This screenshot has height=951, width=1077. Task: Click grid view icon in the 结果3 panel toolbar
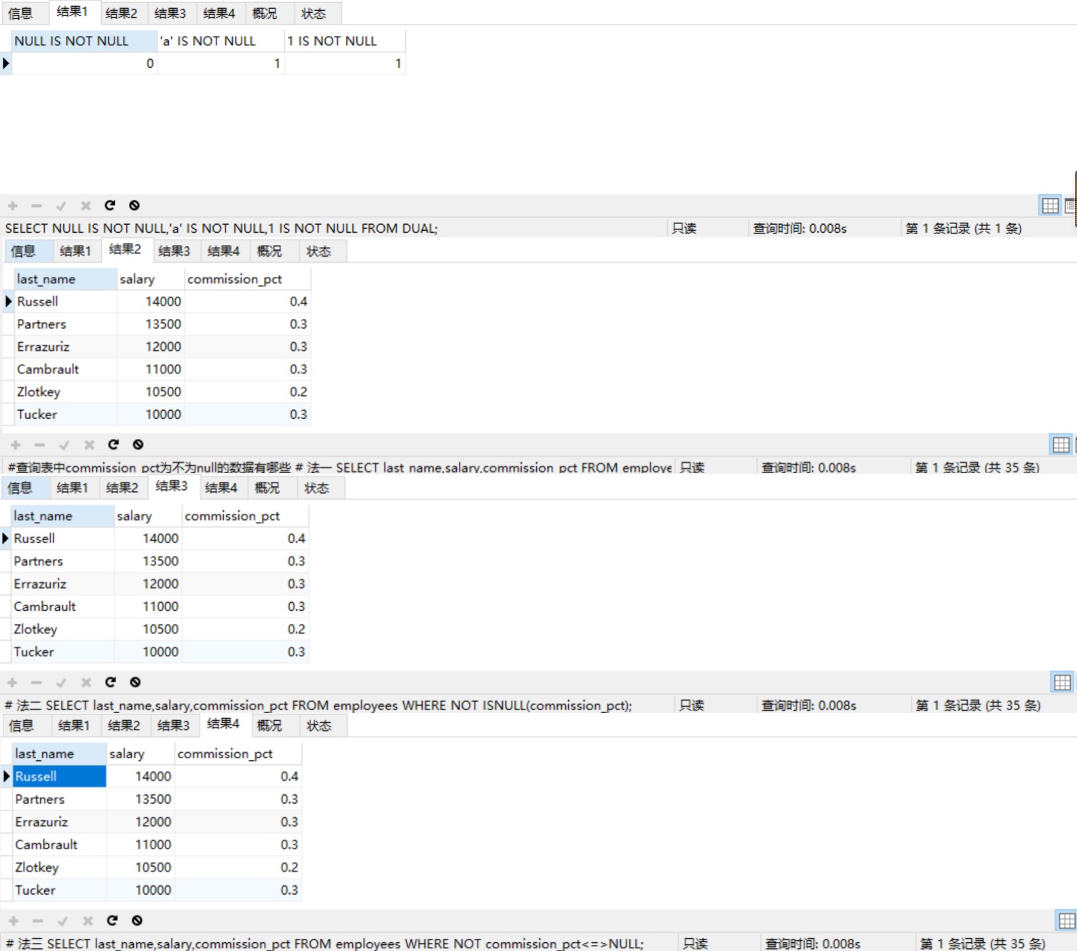[x=1062, y=682]
